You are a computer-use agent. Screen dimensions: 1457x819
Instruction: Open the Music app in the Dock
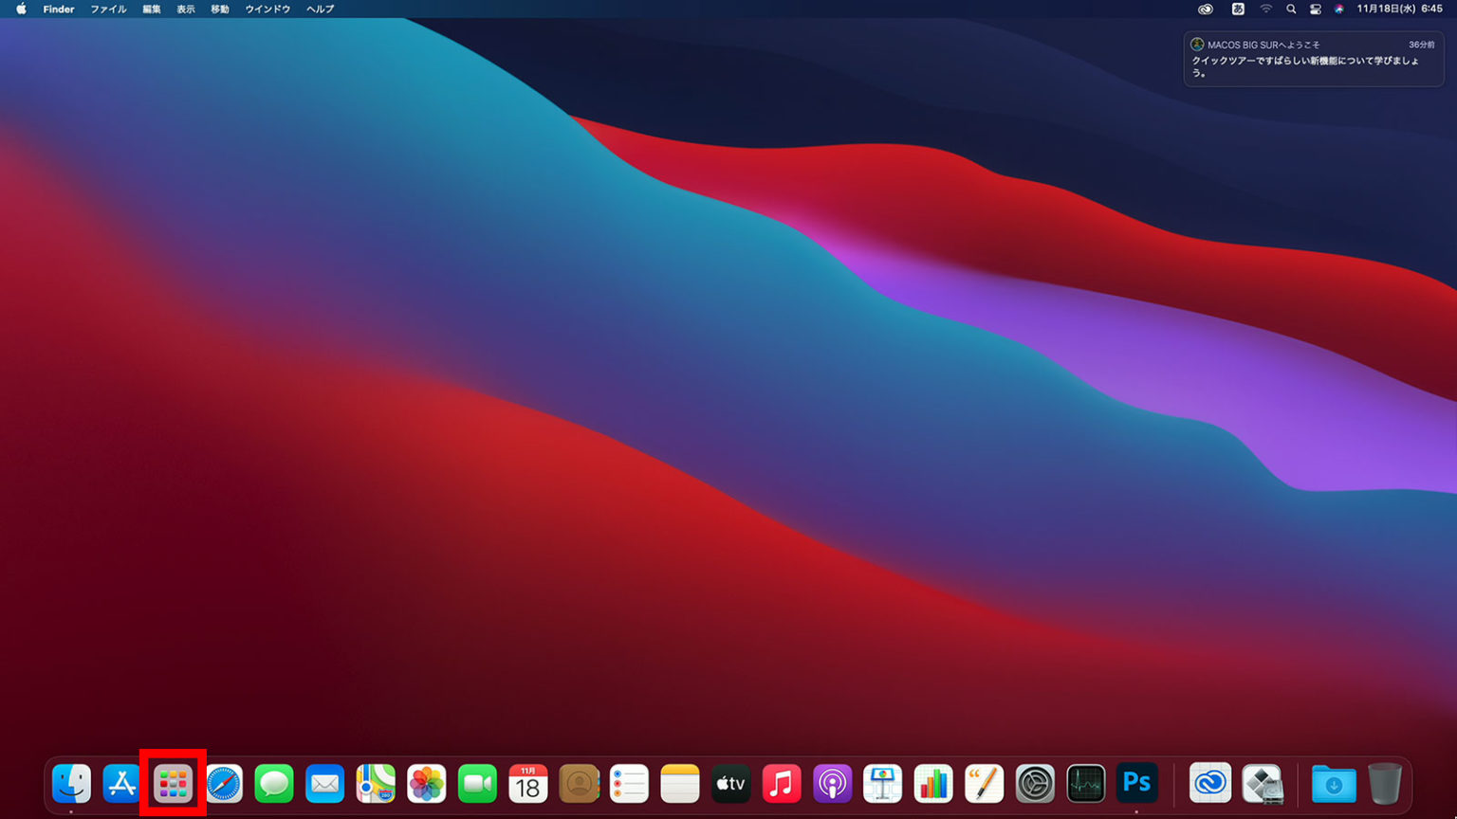782,784
